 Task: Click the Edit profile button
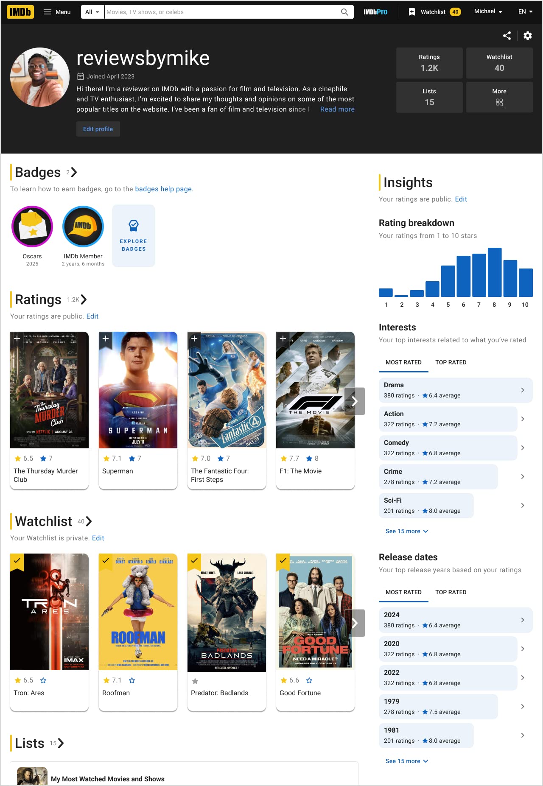click(x=98, y=129)
